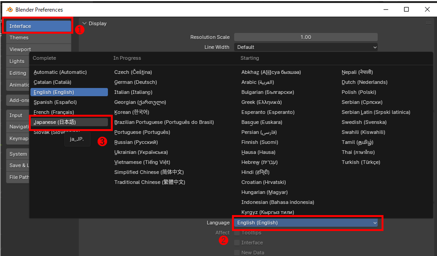Select Croatian (Hrvatski) language

[x=263, y=182]
